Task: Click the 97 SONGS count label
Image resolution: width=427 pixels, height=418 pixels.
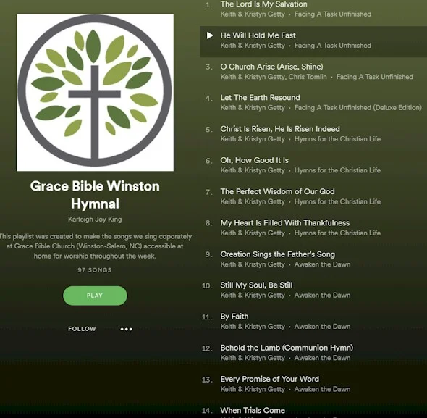Action: 95,270
